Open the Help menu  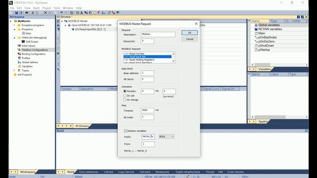(x=79, y=8)
